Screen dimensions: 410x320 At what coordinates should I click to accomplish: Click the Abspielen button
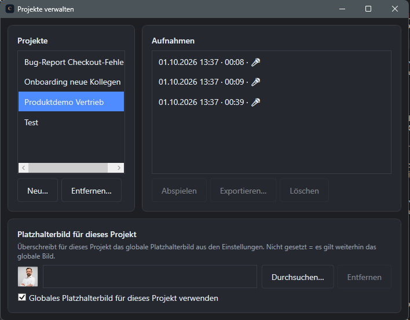[x=179, y=190]
